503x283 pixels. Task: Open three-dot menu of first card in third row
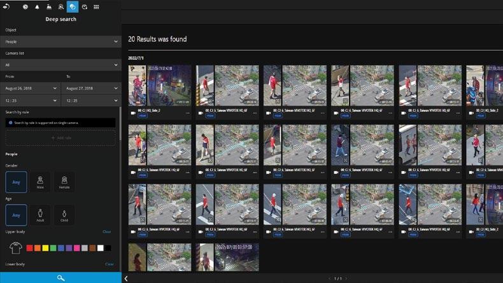click(187, 231)
